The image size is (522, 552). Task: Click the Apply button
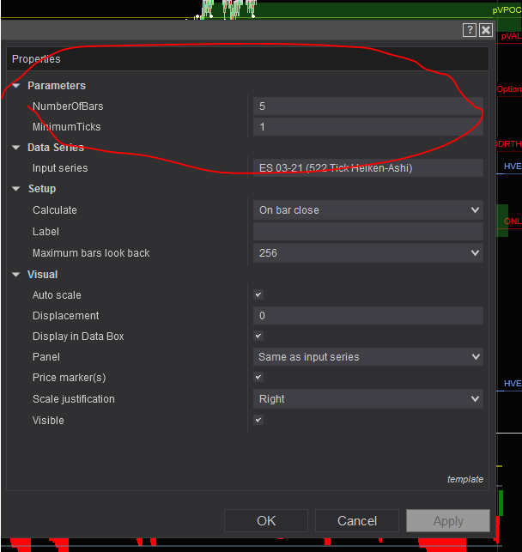[448, 521]
